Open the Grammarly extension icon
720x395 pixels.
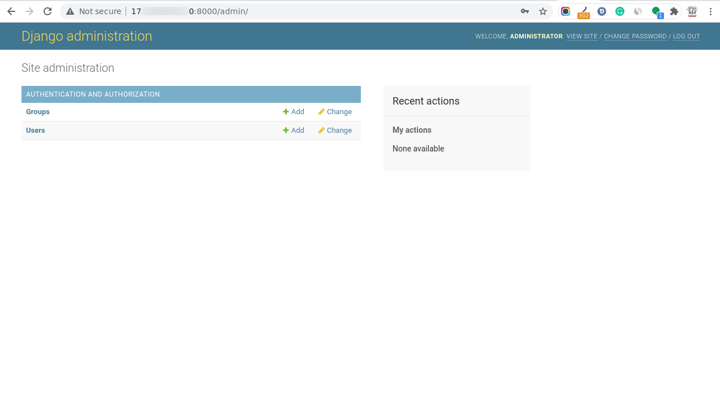pos(620,11)
